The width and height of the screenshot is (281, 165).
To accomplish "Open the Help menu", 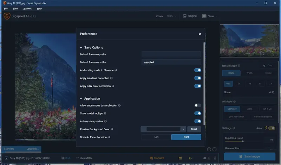I will [x=39, y=8].
